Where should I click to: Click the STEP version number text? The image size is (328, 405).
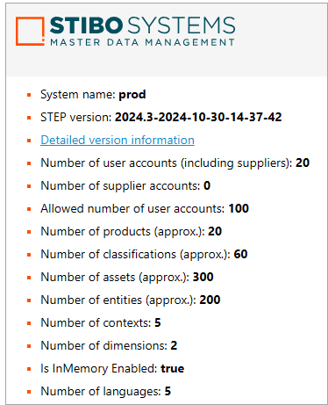point(198,117)
